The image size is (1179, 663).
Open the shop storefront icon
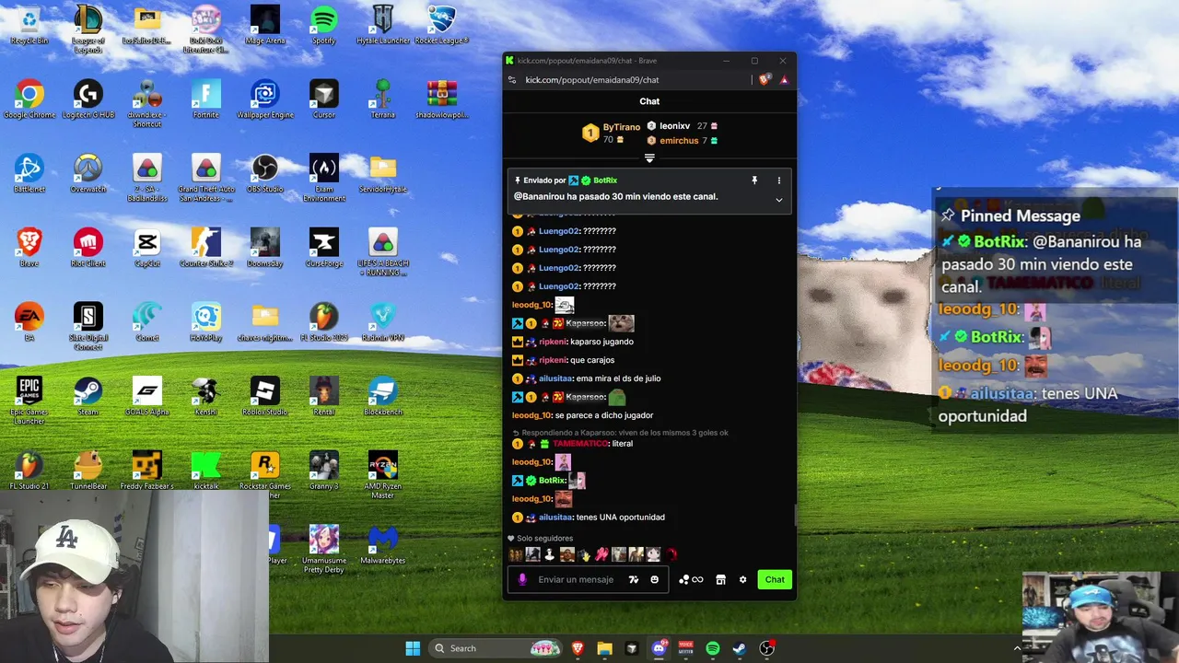(x=720, y=579)
